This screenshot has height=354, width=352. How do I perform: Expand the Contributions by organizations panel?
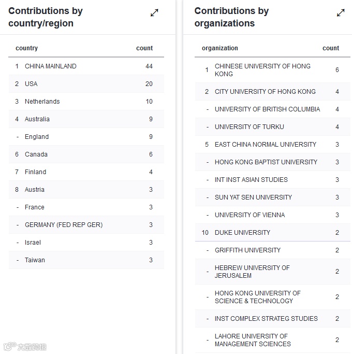point(341,13)
